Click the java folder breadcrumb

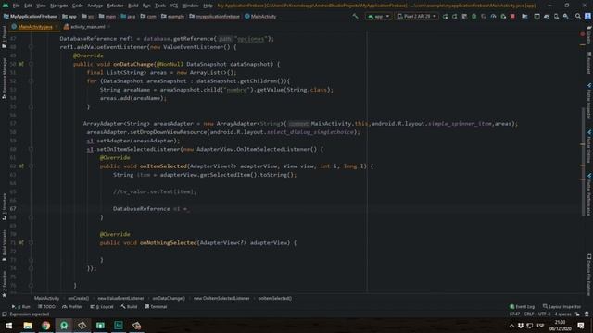click(128, 17)
